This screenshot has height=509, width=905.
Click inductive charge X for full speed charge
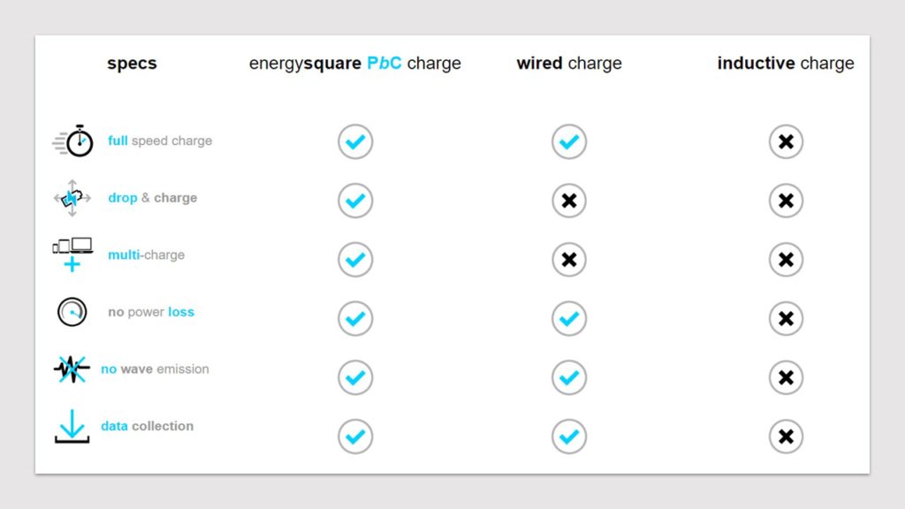pos(786,141)
